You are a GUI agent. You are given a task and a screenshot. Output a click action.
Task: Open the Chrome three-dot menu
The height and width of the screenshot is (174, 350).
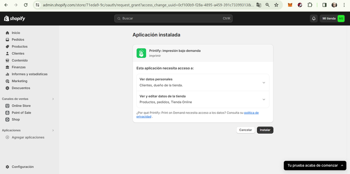coord(344,5)
